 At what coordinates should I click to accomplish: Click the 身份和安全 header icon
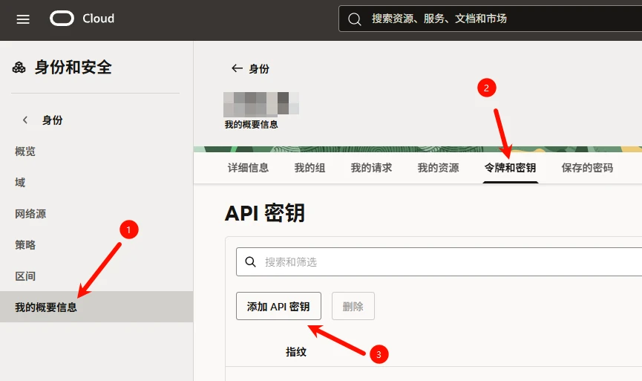point(19,68)
